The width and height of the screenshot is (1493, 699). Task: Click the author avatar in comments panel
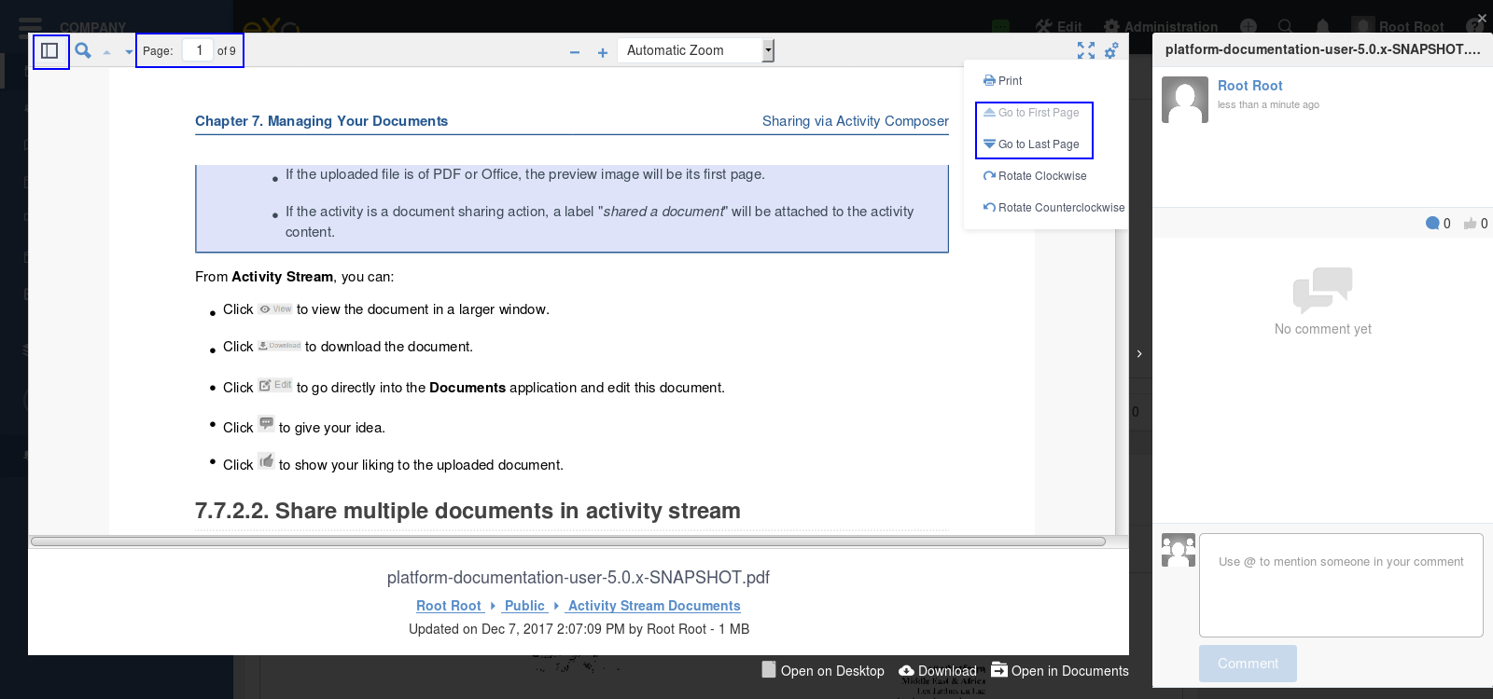click(x=1185, y=100)
